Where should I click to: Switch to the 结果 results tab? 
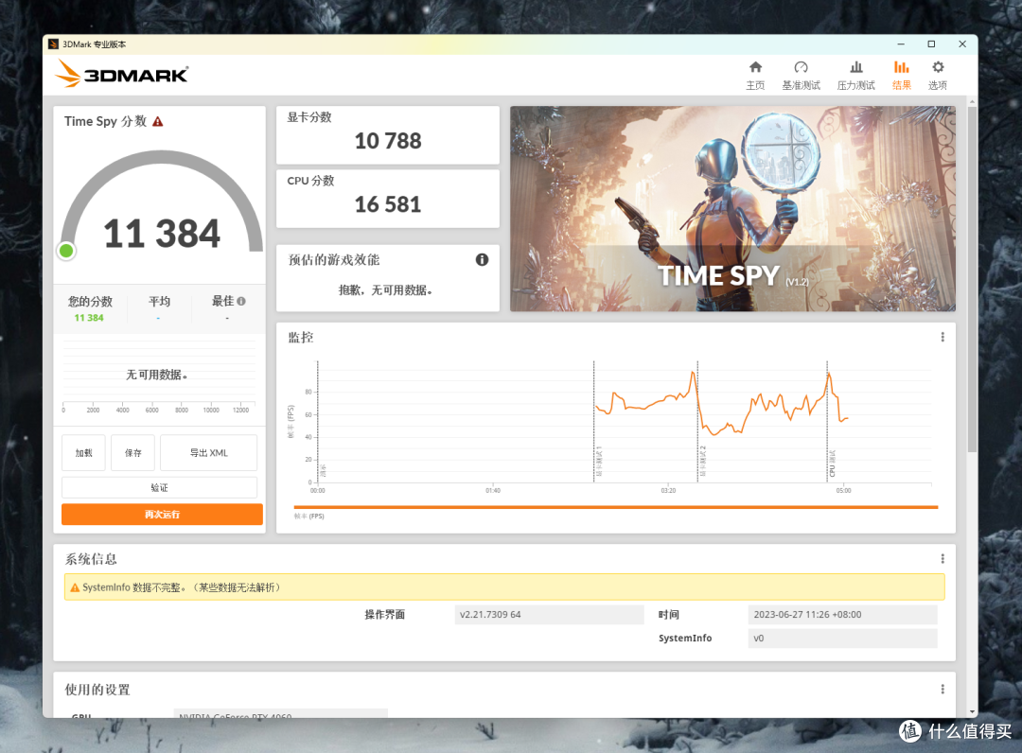click(902, 75)
